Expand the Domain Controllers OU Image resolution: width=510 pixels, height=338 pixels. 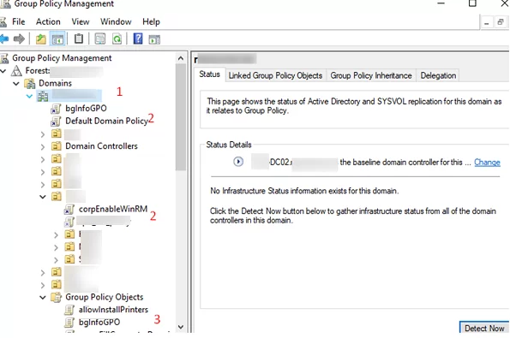[43, 147]
